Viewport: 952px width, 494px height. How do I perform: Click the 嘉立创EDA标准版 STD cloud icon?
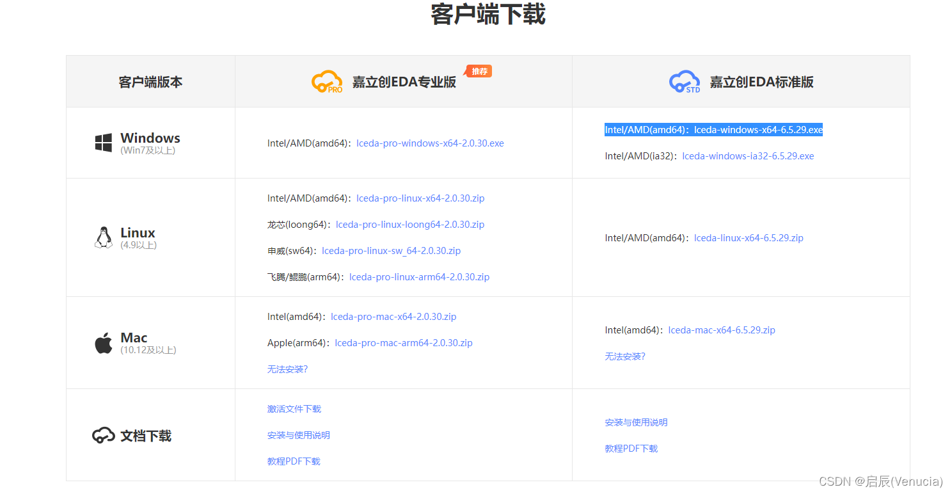pos(684,81)
